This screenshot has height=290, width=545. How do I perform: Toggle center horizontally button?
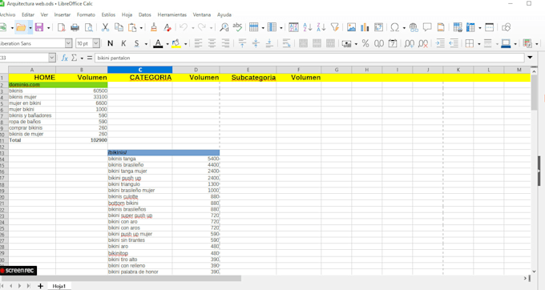(212, 43)
